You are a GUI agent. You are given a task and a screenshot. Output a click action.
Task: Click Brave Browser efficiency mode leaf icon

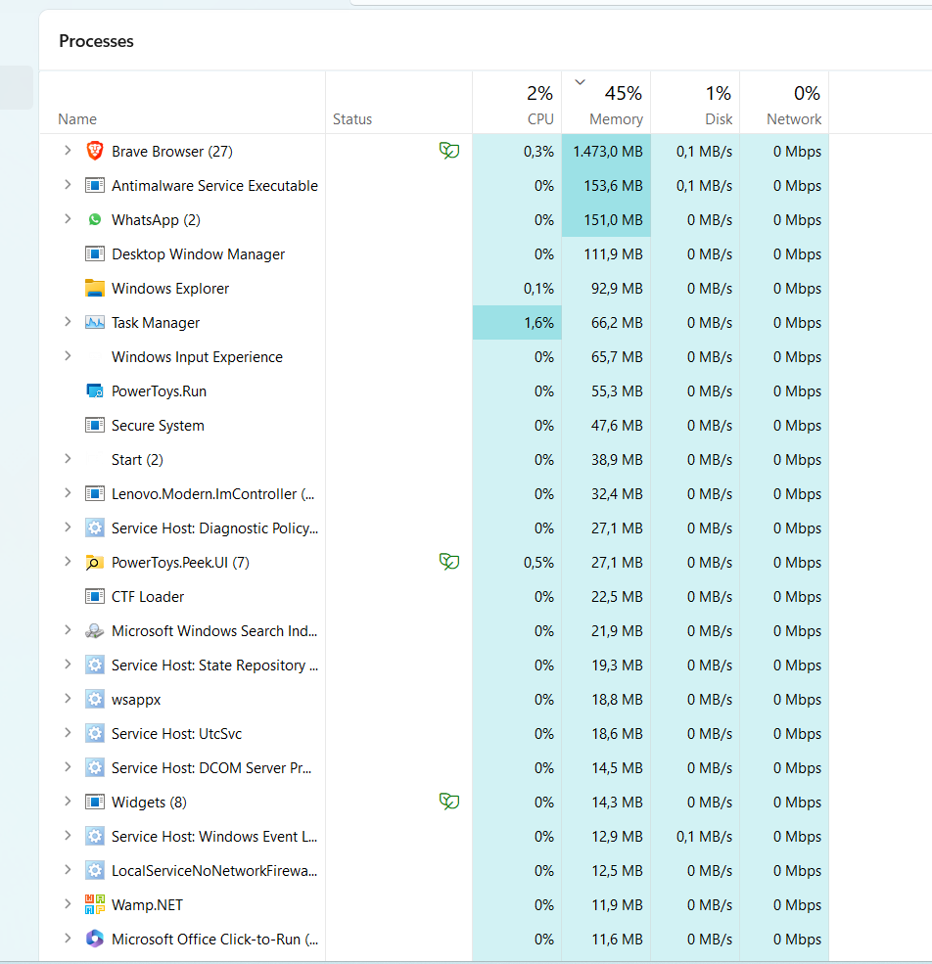click(x=449, y=151)
